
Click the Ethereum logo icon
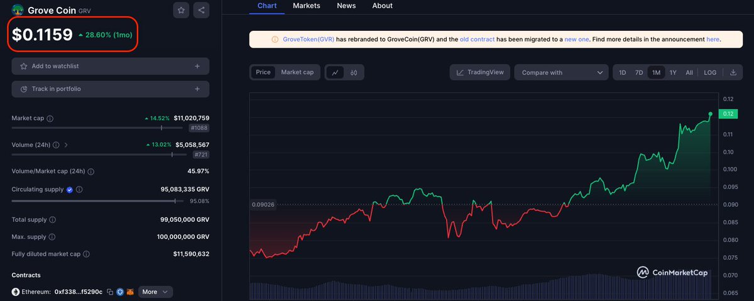[16, 292]
